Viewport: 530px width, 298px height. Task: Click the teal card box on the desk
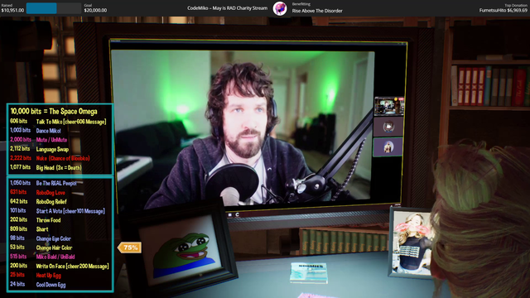309,272
